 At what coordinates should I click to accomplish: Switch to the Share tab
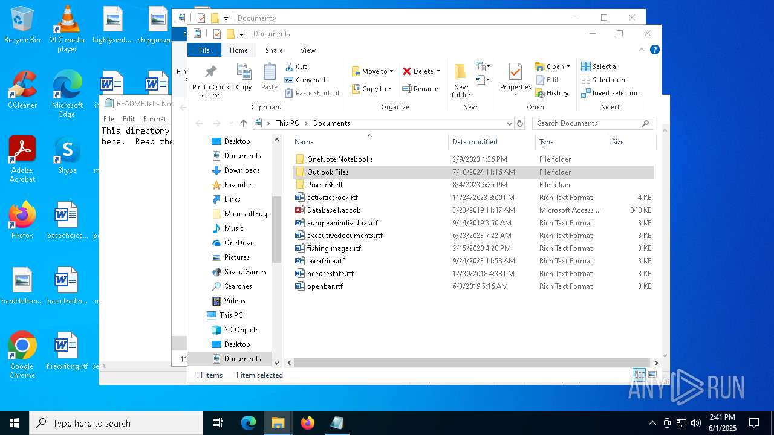(x=274, y=50)
